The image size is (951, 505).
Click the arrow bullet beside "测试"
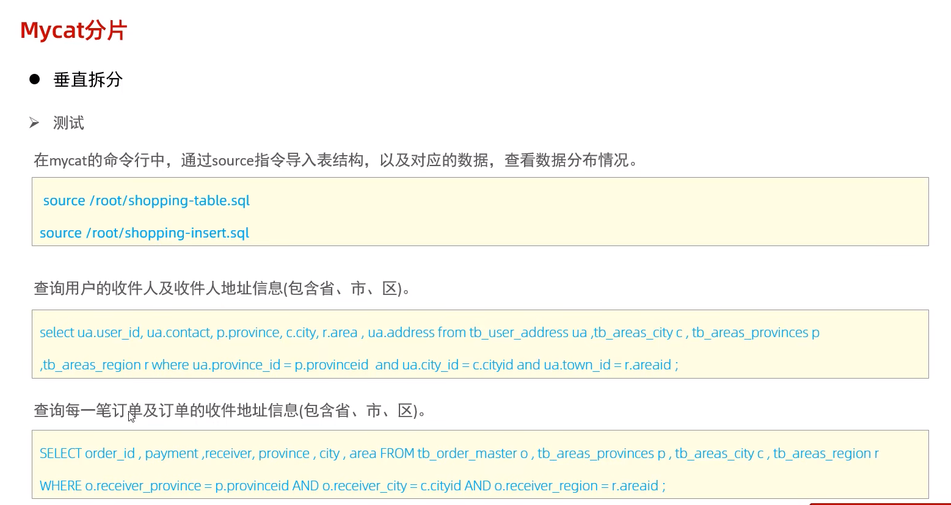[34, 123]
